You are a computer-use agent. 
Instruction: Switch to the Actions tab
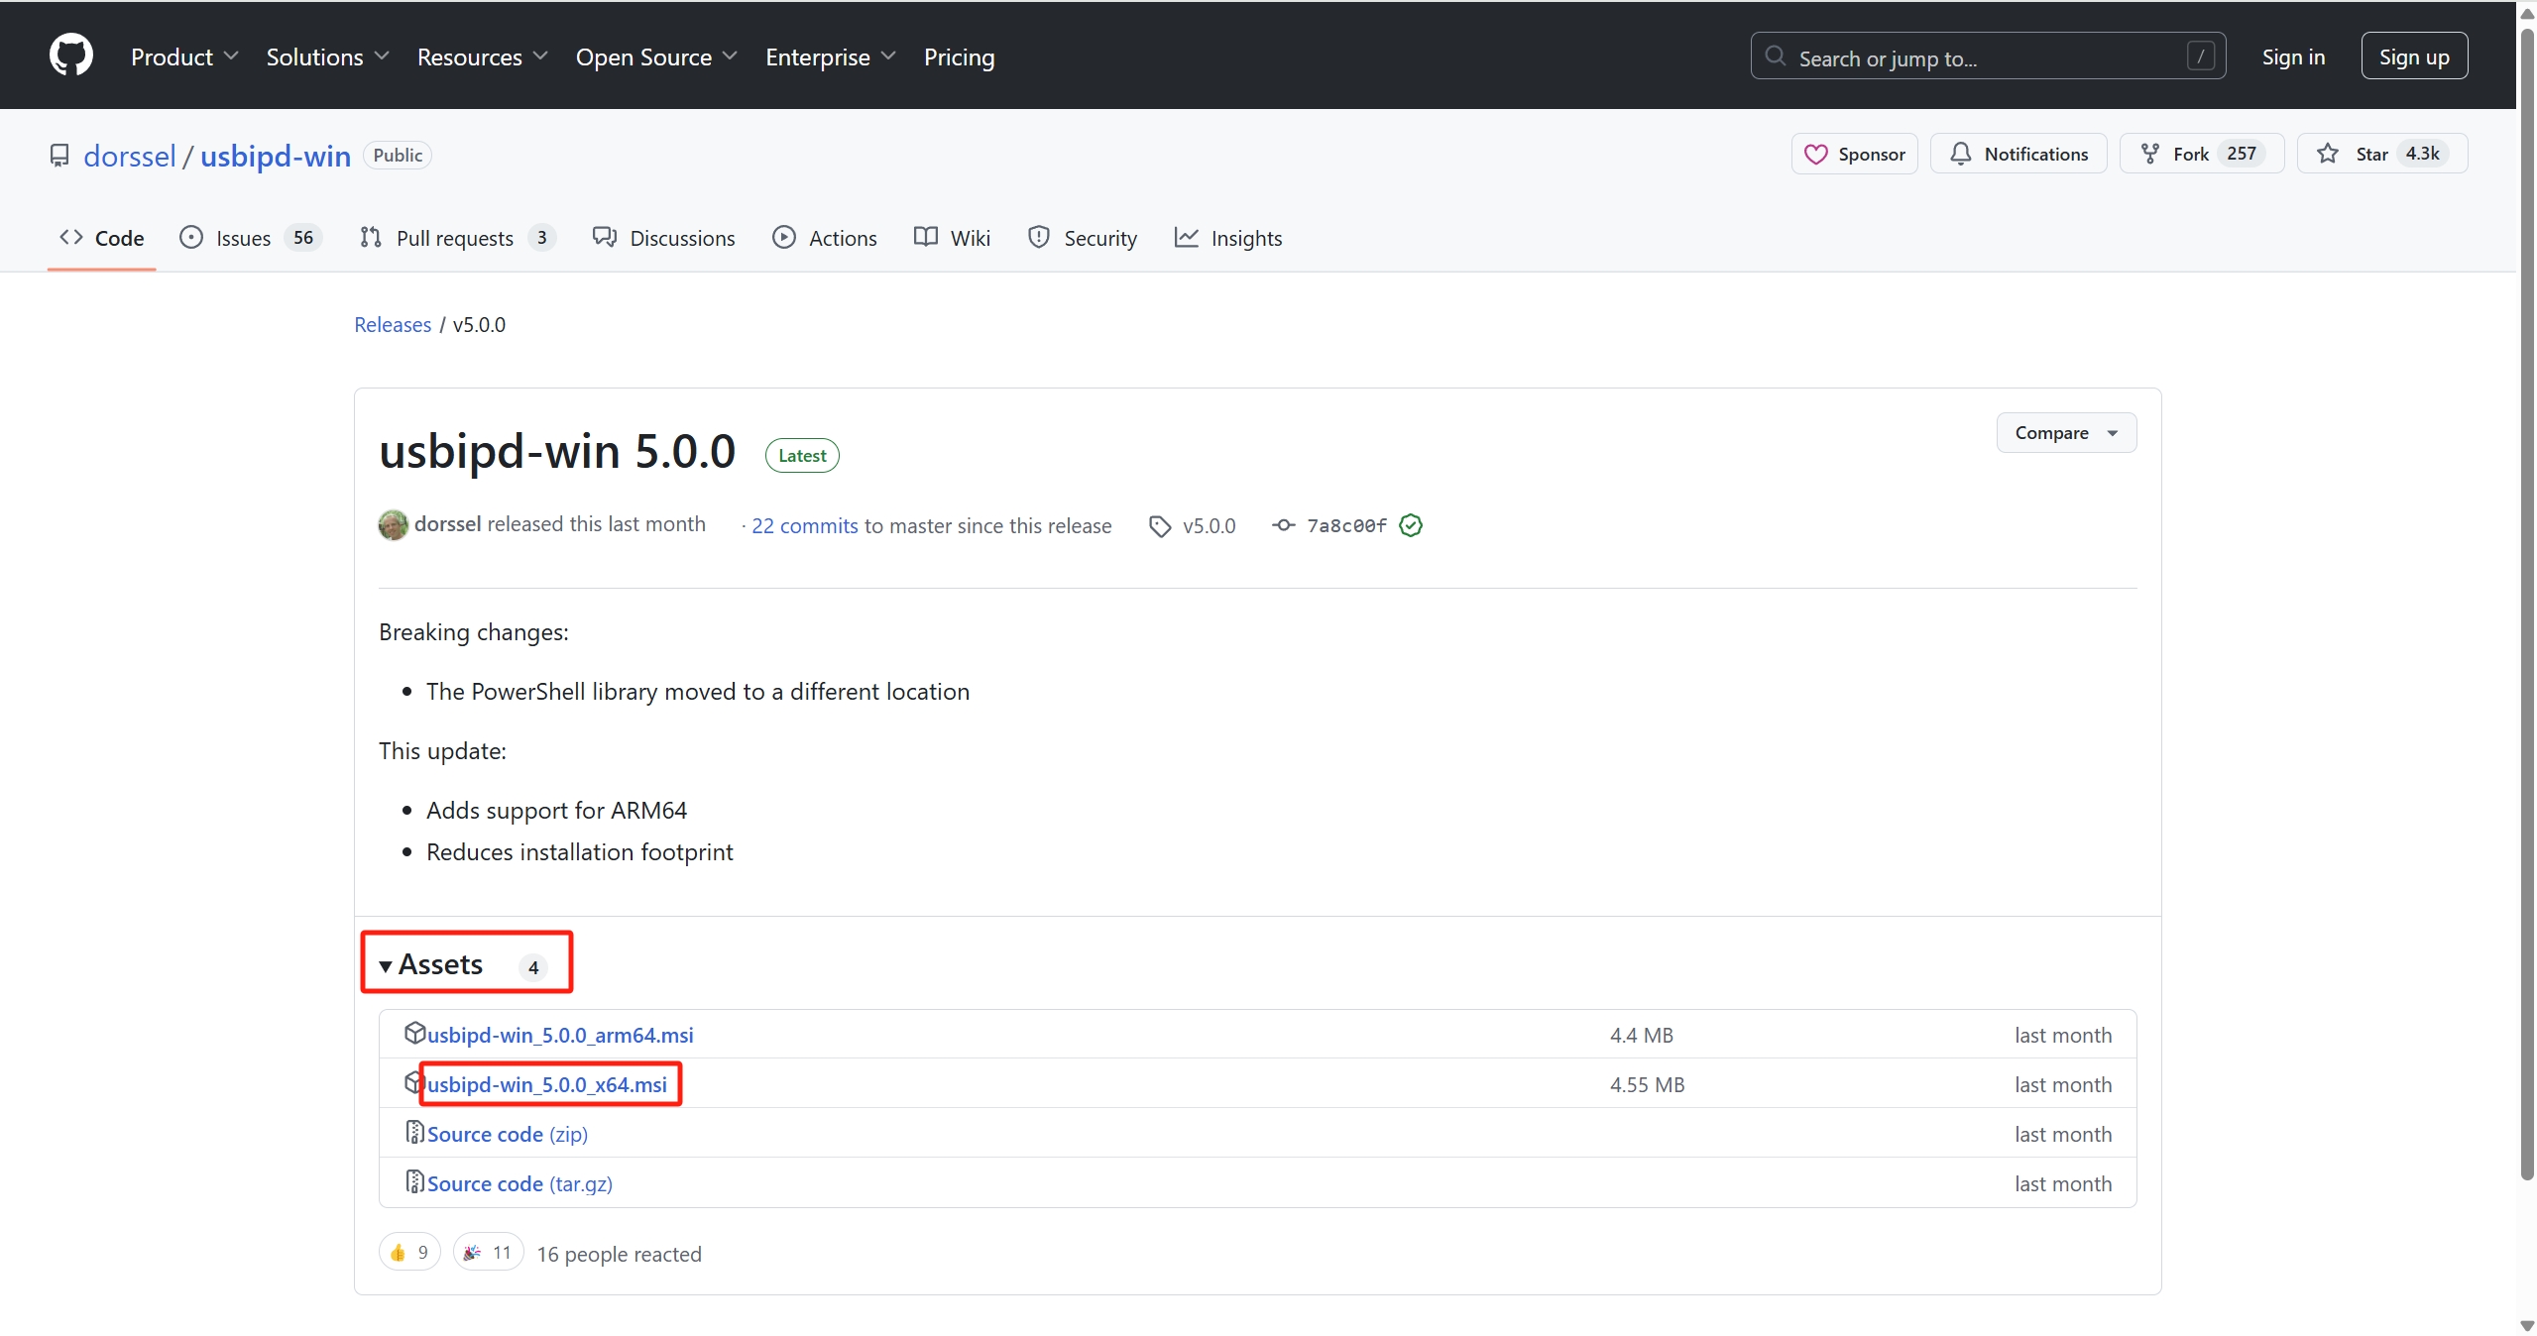824,238
